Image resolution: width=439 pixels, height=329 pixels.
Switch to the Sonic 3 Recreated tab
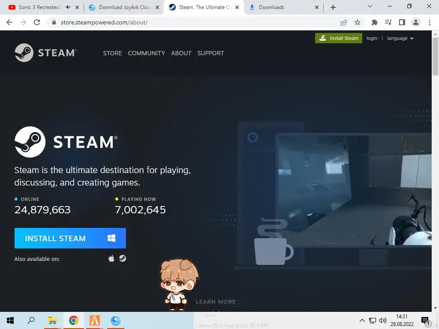[x=39, y=7]
